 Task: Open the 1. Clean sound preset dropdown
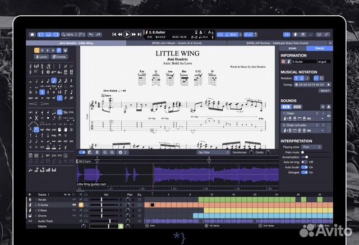pyautogui.click(x=300, y=113)
